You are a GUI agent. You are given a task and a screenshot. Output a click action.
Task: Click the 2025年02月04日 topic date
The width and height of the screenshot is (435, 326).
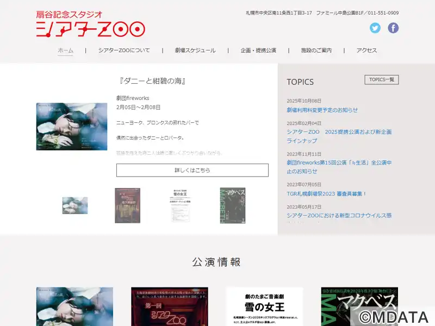(304, 123)
